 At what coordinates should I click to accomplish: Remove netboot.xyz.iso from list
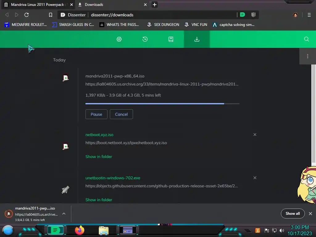[x=255, y=135]
